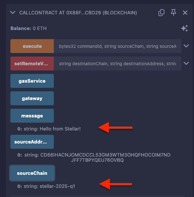Call the gateway getter
The height and width of the screenshot is (197, 194).
pyautogui.click(x=32, y=98)
